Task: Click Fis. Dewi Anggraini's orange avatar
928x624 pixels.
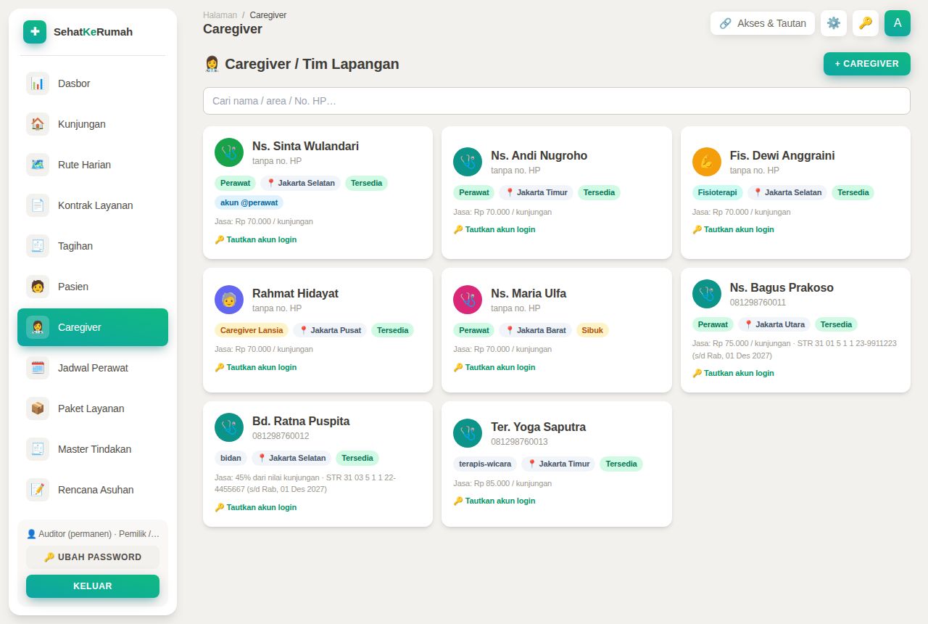Action: (x=707, y=162)
